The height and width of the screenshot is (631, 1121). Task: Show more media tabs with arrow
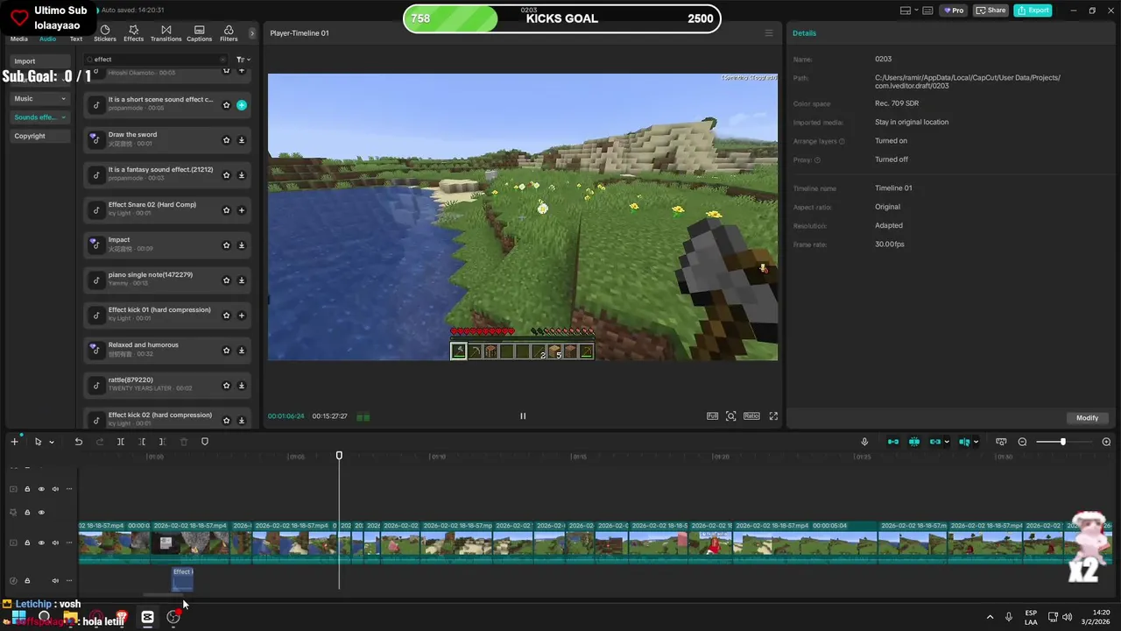pos(252,33)
